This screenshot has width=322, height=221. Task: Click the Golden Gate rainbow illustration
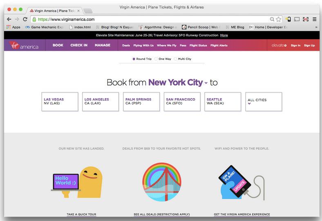(162, 182)
